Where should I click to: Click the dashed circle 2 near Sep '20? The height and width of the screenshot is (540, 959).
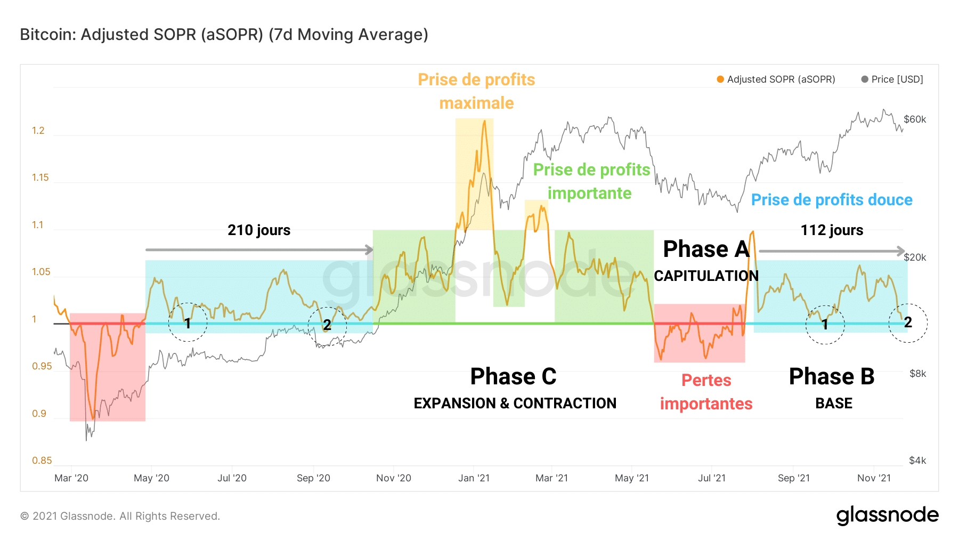[x=327, y=326]
